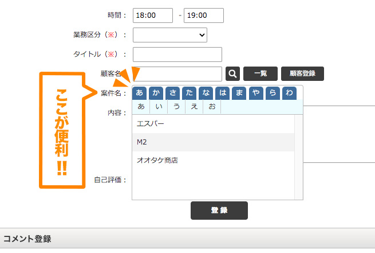375x253 pixels.
Task: Click the customer list vertical scrollbar
Action: click(299, 157)
